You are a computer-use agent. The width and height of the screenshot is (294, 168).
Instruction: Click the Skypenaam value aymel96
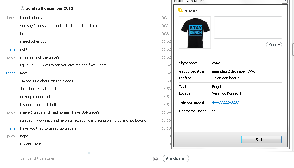click(x=219, y=63)
